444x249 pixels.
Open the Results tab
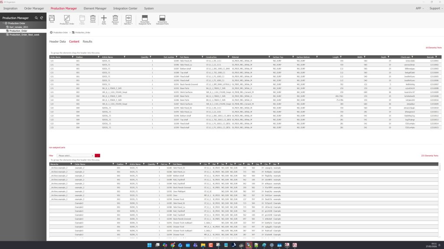[88, 41]
